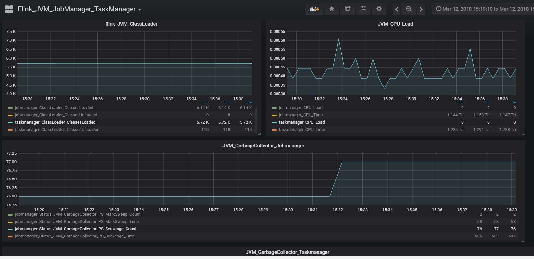This screenshot has height=259, width=534.
Task: Star this dashboard as favorite
Action: [x=332, y=9]
